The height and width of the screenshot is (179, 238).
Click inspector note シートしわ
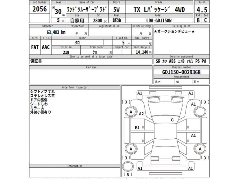click(39, 104)
